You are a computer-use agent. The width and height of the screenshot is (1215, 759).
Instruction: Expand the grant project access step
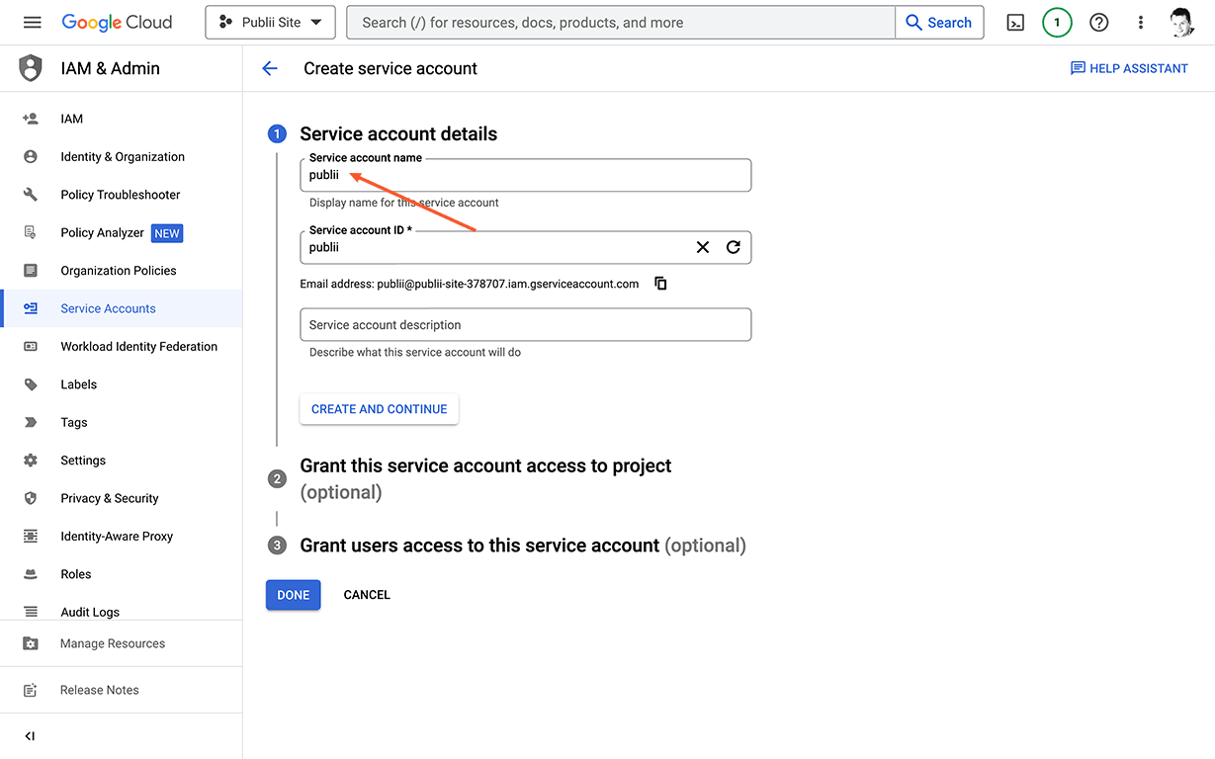[x=485, y=465]
